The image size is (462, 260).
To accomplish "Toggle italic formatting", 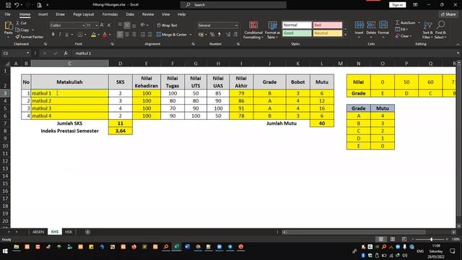I will [60, 35].
